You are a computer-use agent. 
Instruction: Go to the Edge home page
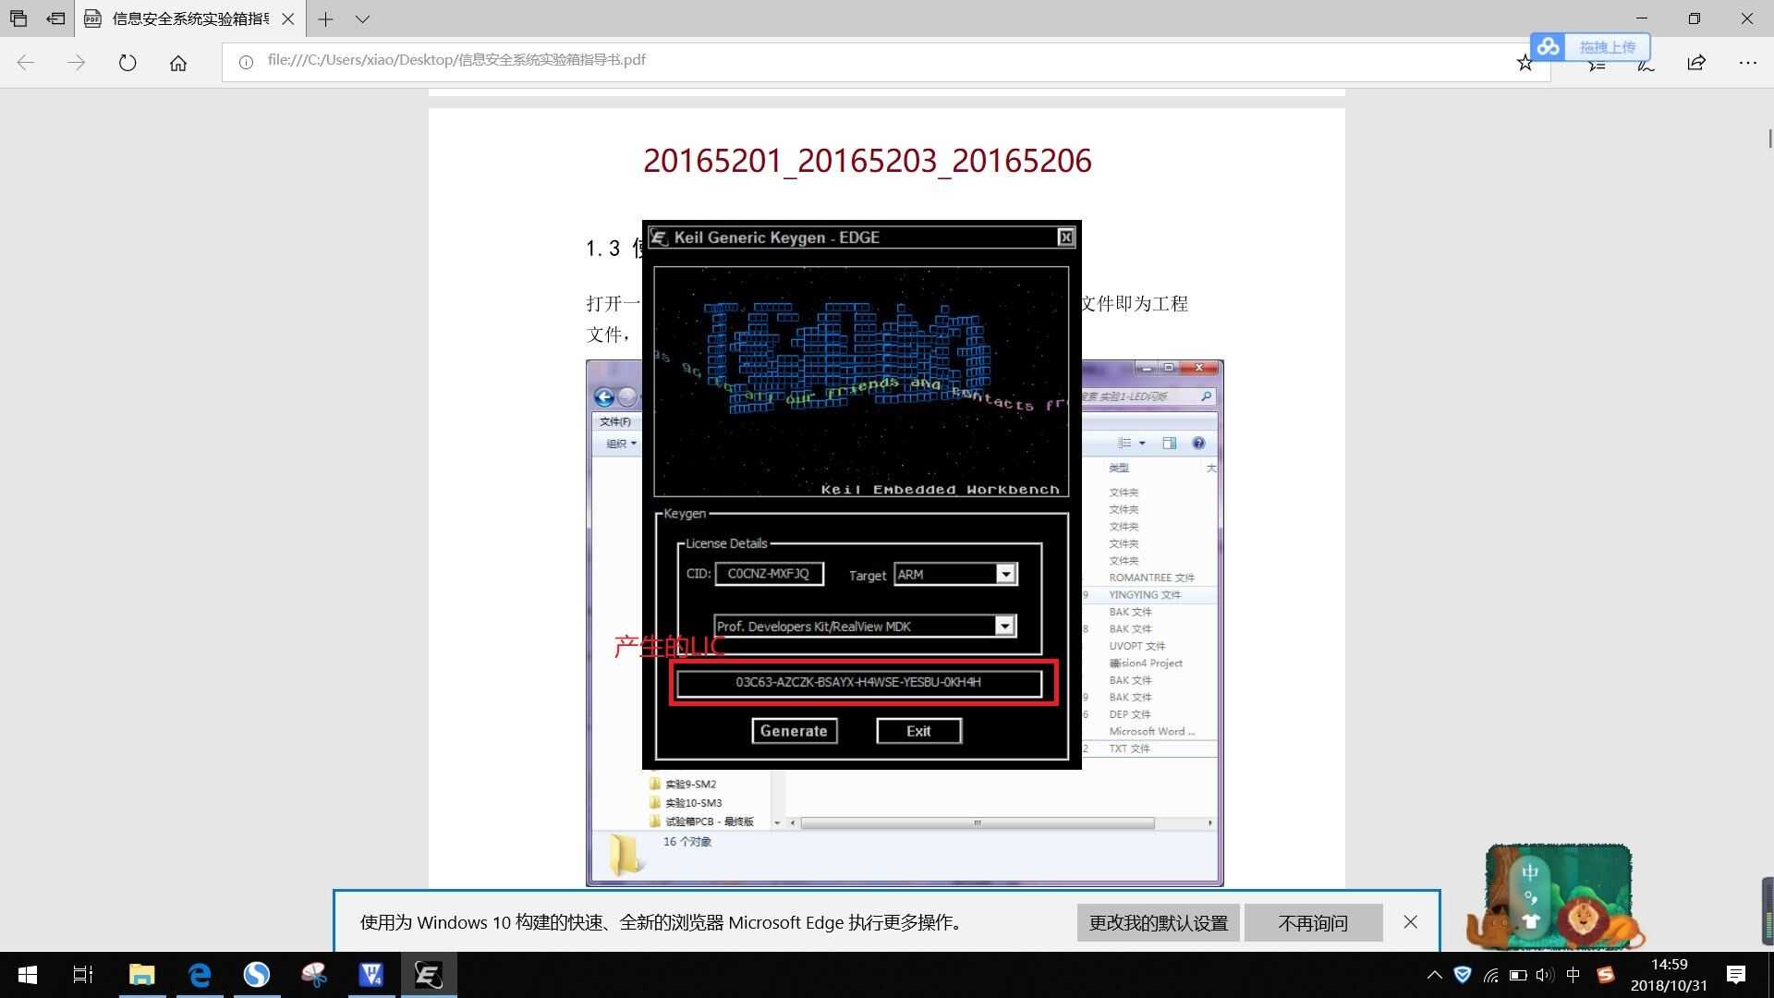tap(178, 63)
